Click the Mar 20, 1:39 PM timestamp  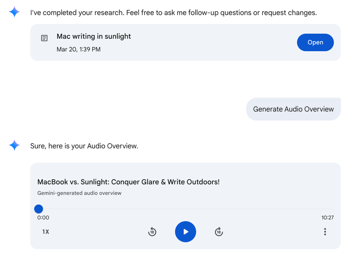(79, 49)
